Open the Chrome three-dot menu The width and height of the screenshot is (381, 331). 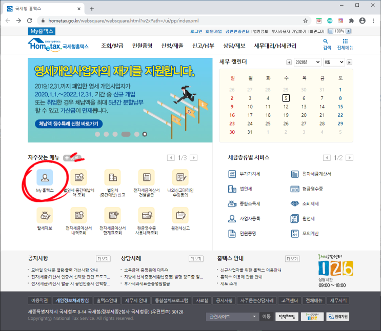[373, 21]
